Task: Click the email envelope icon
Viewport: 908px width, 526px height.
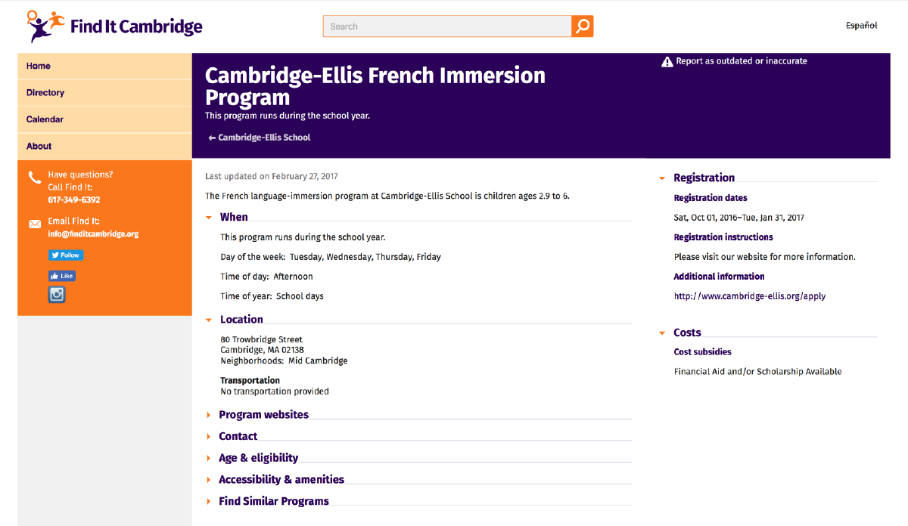Action: point(35,224)
